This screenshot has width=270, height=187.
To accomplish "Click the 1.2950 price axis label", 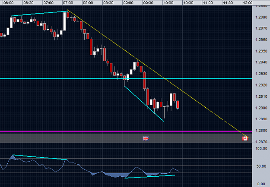I will click(x=261, y=51).
